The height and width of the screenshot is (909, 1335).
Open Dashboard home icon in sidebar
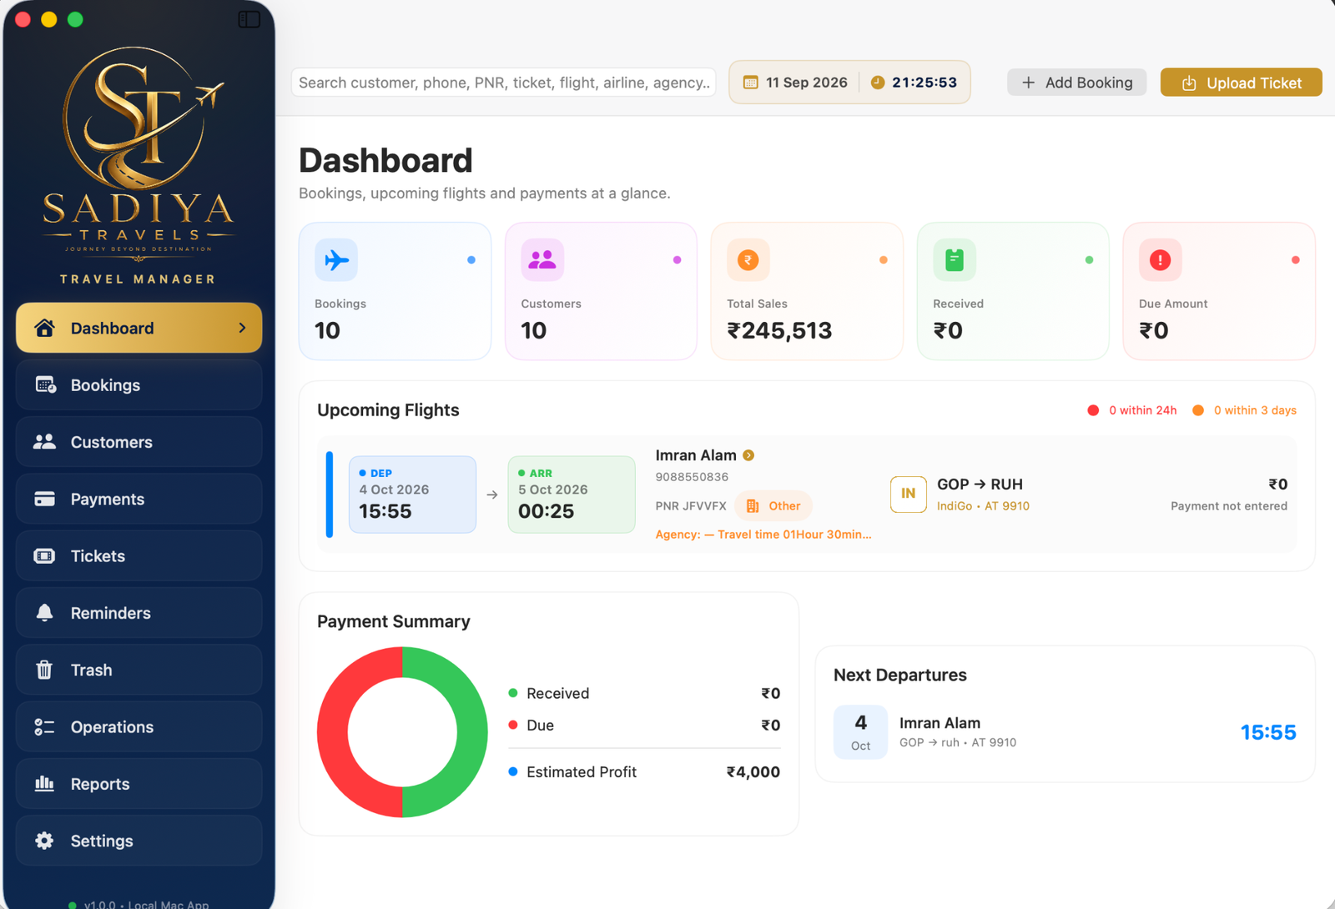45,328
